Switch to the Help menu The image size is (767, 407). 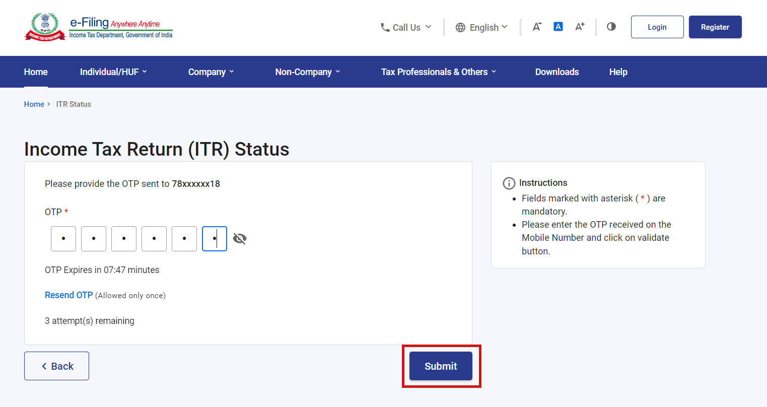click(618, 72)
